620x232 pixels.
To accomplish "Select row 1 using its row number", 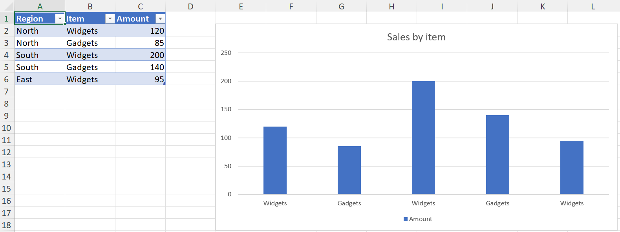I will tap(7, 18).
